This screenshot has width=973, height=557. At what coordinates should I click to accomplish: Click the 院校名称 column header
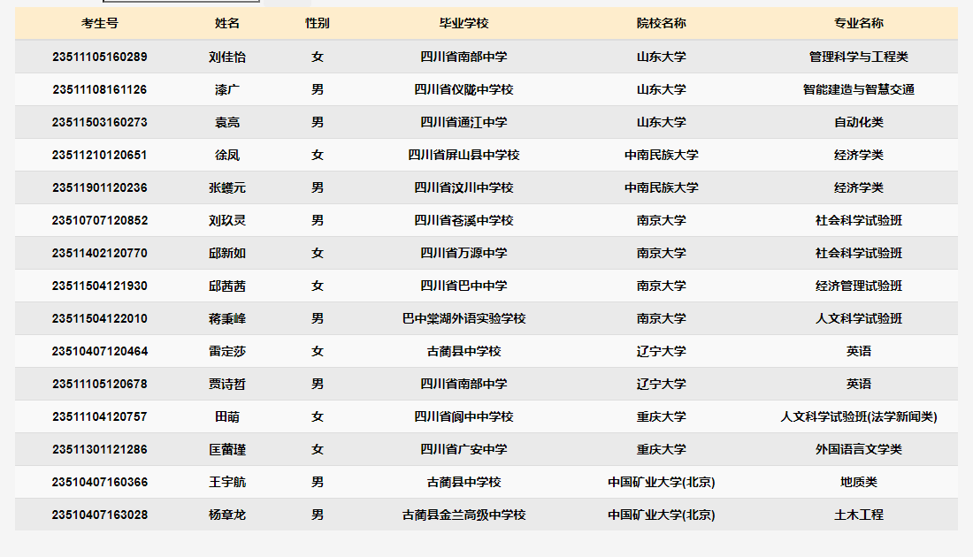pyautogui.click(x=662, y=24)
